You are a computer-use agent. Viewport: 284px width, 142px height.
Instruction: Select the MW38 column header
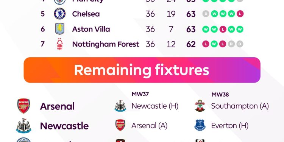(220, 95)
